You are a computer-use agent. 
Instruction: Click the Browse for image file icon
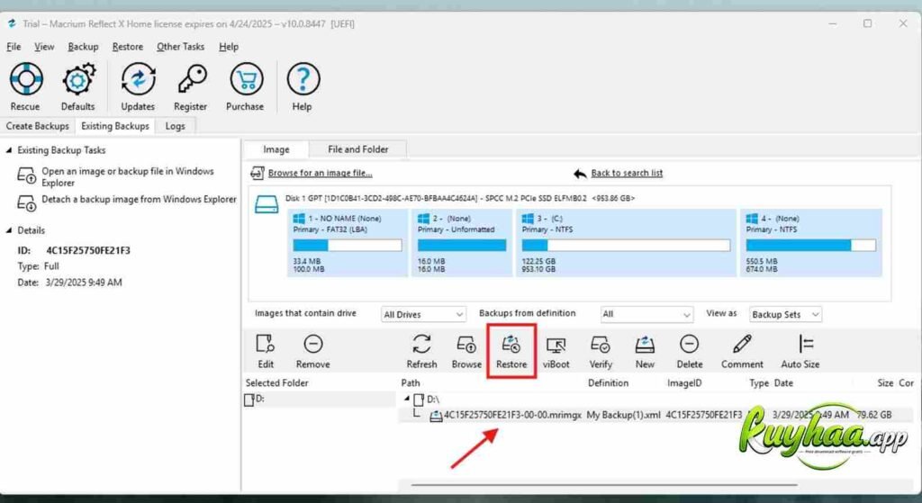(257, 173)
